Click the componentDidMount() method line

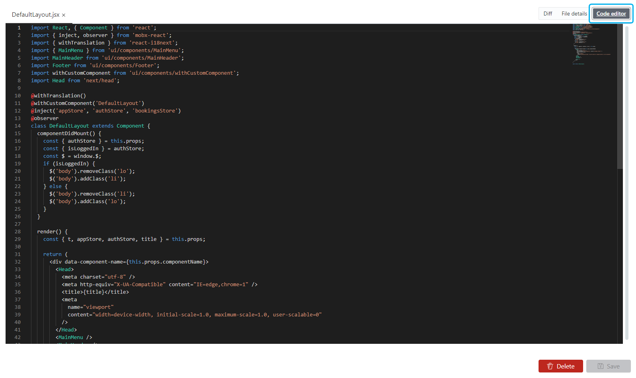pyautogui.click(x=69, y=134)
